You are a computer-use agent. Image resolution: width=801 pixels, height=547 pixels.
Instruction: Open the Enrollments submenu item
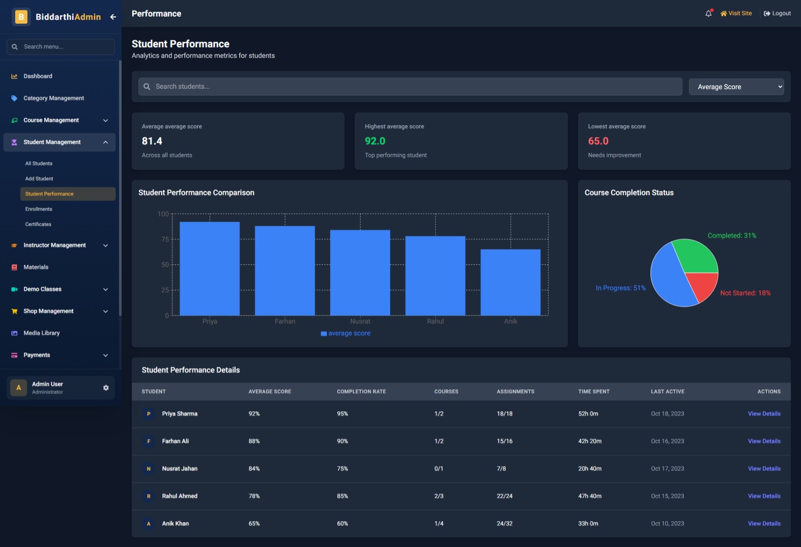pyautogui.click(x=39, y=209)
